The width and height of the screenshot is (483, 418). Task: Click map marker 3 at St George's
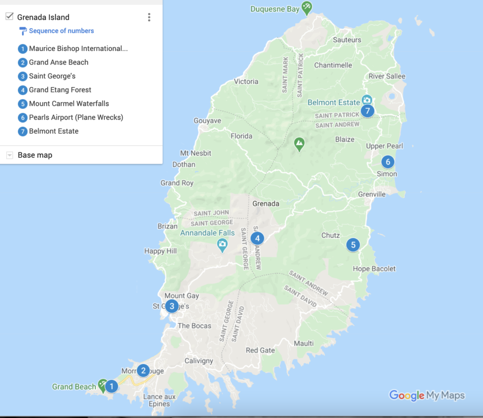click(172, 306)
